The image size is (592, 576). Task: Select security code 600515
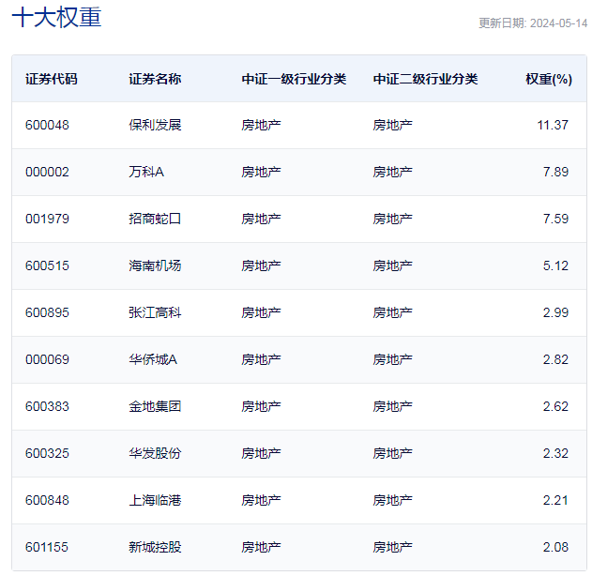pyautogui.click(x=47, y=265)
